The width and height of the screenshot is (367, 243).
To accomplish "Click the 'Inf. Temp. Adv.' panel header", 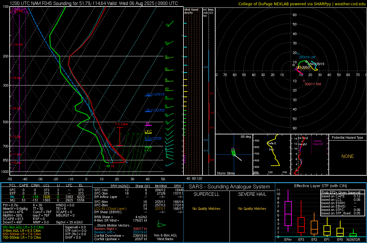I will [208, 13].
